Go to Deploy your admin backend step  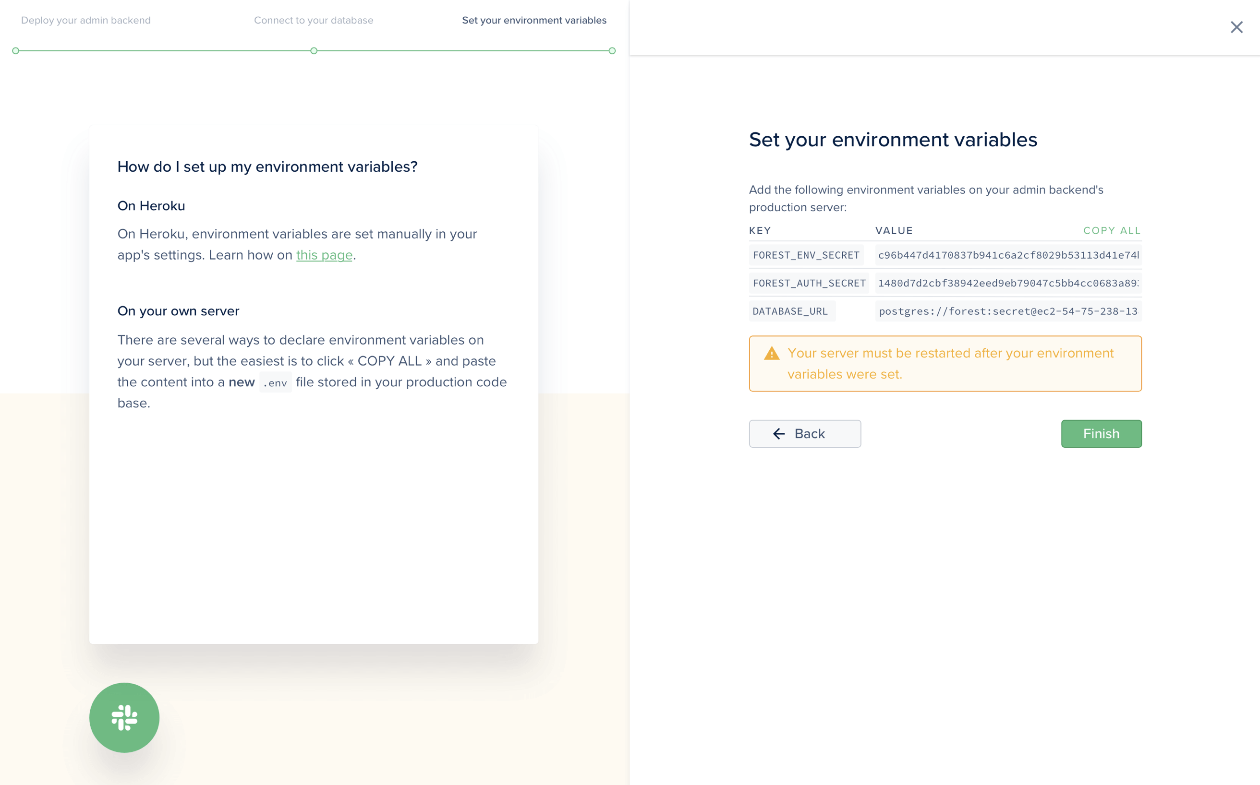coord(86,20)
